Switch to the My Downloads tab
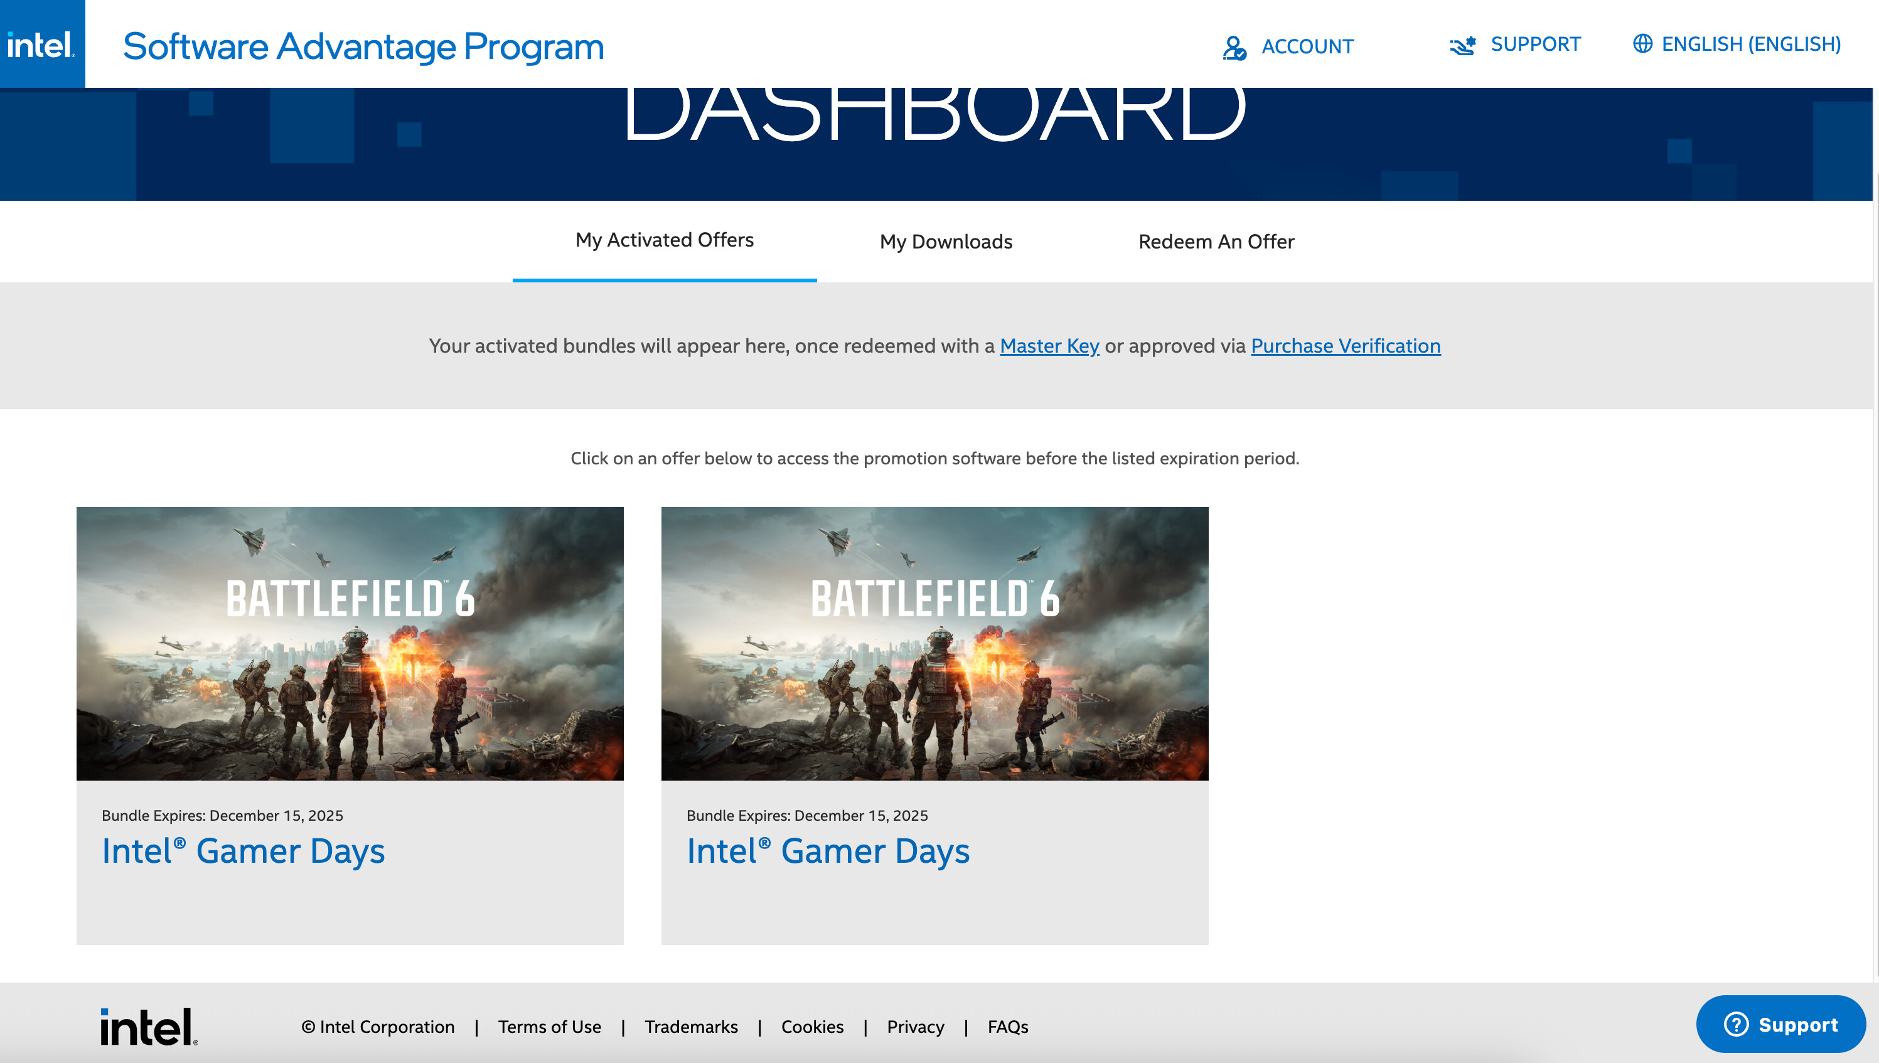1879x1063 pixels. tap(945, 242)
